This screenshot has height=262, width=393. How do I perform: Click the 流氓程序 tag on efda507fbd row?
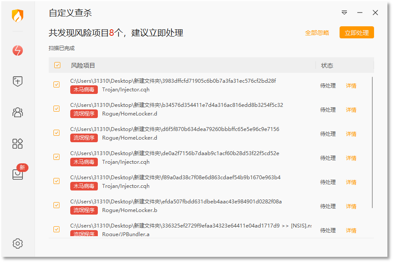click(x=84, y=210)
